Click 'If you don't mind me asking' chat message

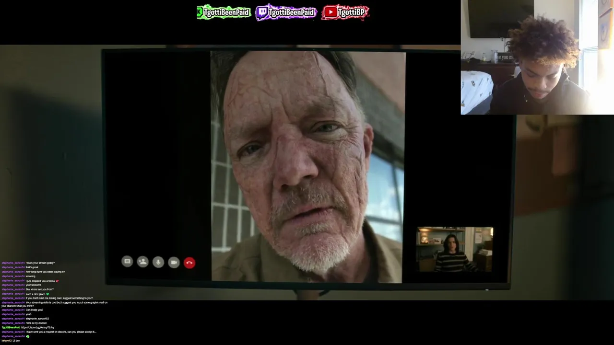[59, 298]
